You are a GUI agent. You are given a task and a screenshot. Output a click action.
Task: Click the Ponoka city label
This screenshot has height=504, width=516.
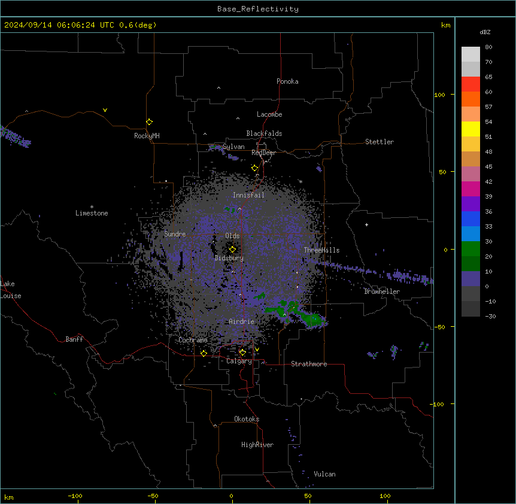tap(287, 81)
